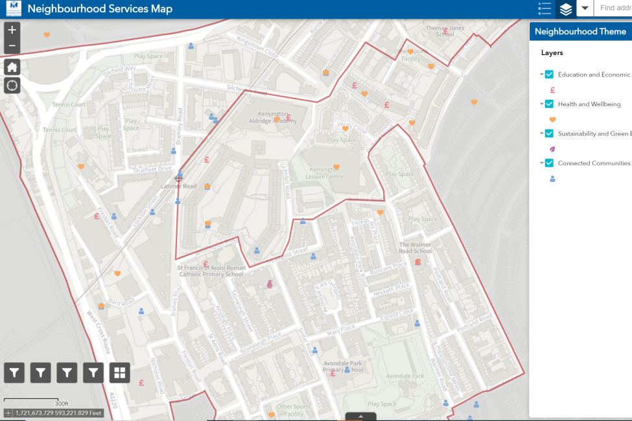
Task: Activate the Find my location tool
Action: (x=12, y=85)
